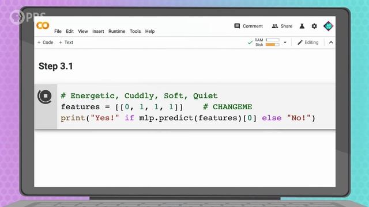
Task: Open the flask experiments icon
Action: tap(302, 26)
